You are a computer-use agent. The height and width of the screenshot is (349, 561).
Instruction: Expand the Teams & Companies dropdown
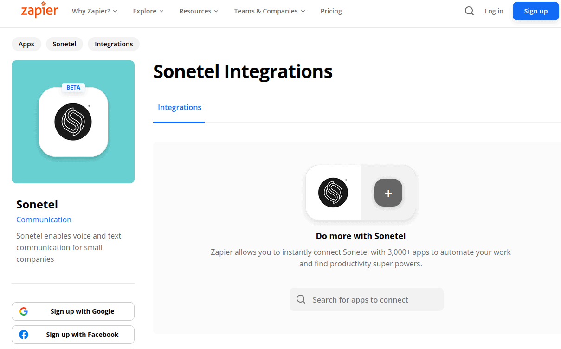269,11
